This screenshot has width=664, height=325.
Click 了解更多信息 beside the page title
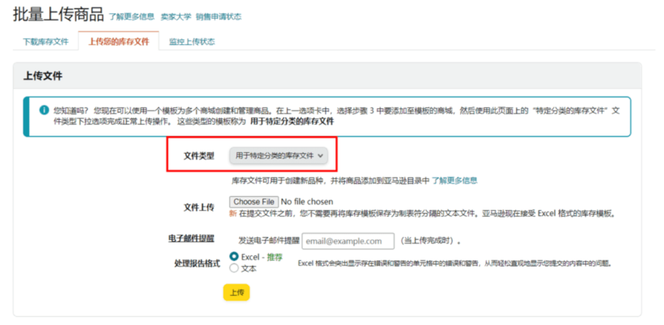(x=132, y=17)
